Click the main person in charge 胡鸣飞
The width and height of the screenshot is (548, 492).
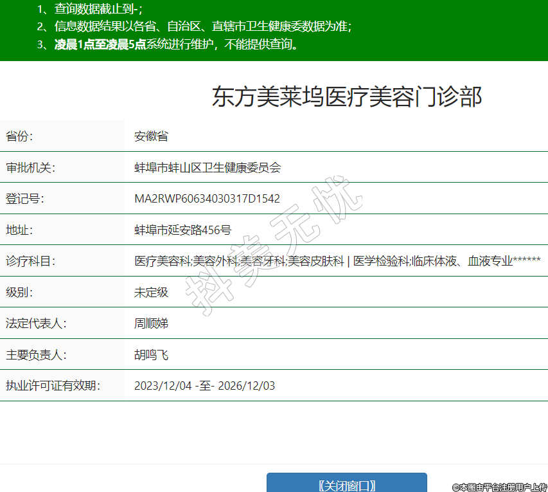pos(151,354)
